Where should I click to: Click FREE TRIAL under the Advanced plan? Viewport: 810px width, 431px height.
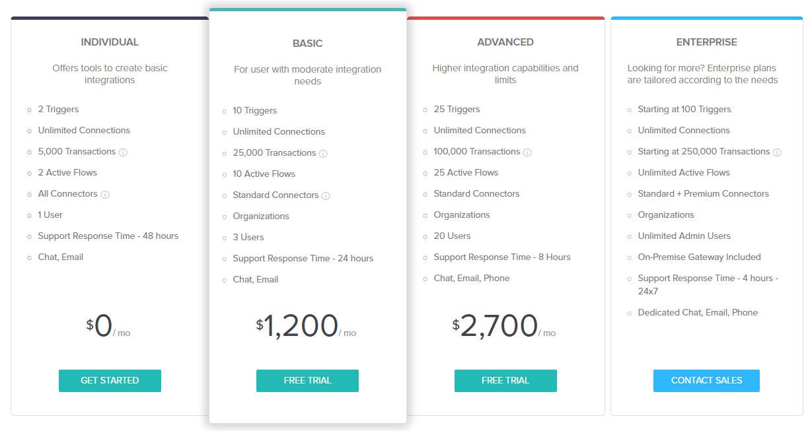click(505, 380)
